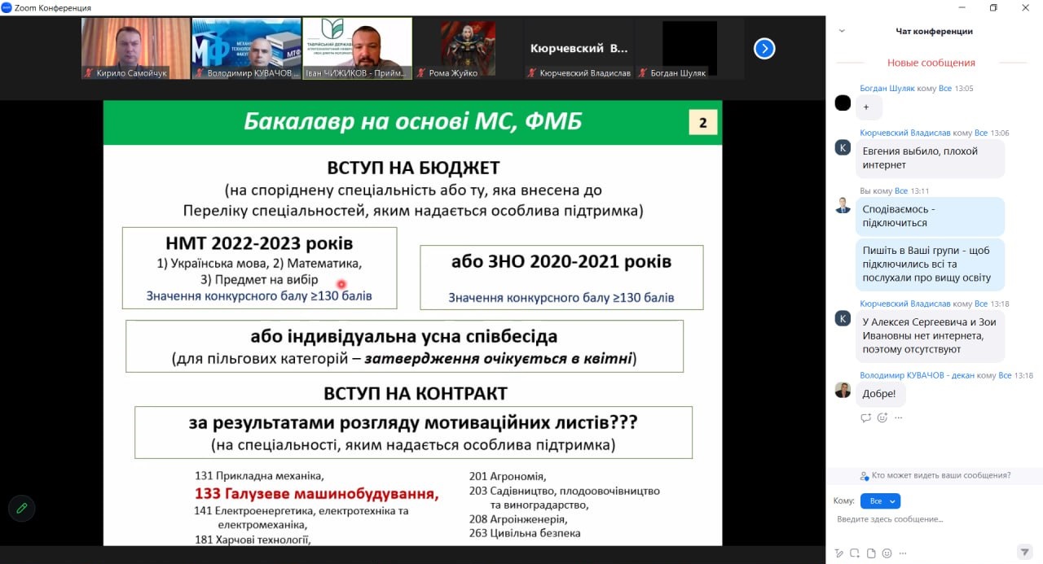The height and width of the screenshot is (564, 1043).
Task: Jump to "Новые сообщения" divider
Action: tap(931, 63)
